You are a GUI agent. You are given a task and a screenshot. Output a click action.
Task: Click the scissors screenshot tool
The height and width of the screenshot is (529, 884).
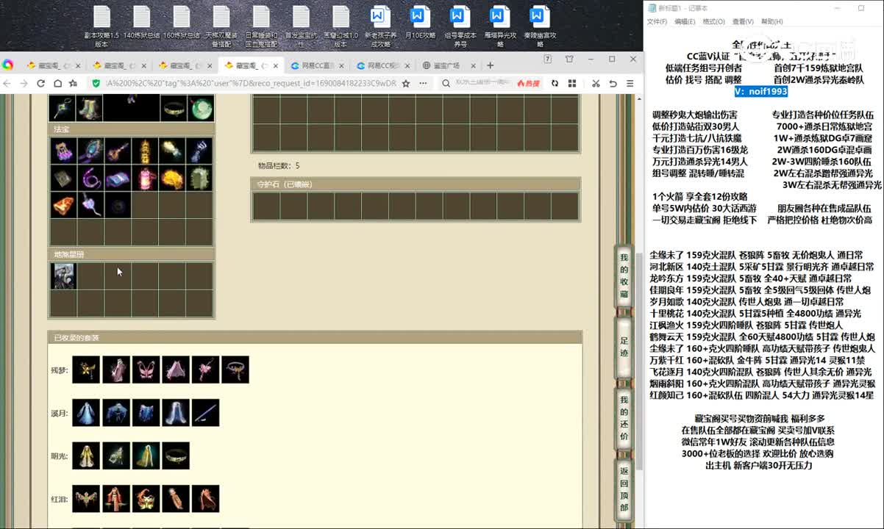click(x=596, y=84)
